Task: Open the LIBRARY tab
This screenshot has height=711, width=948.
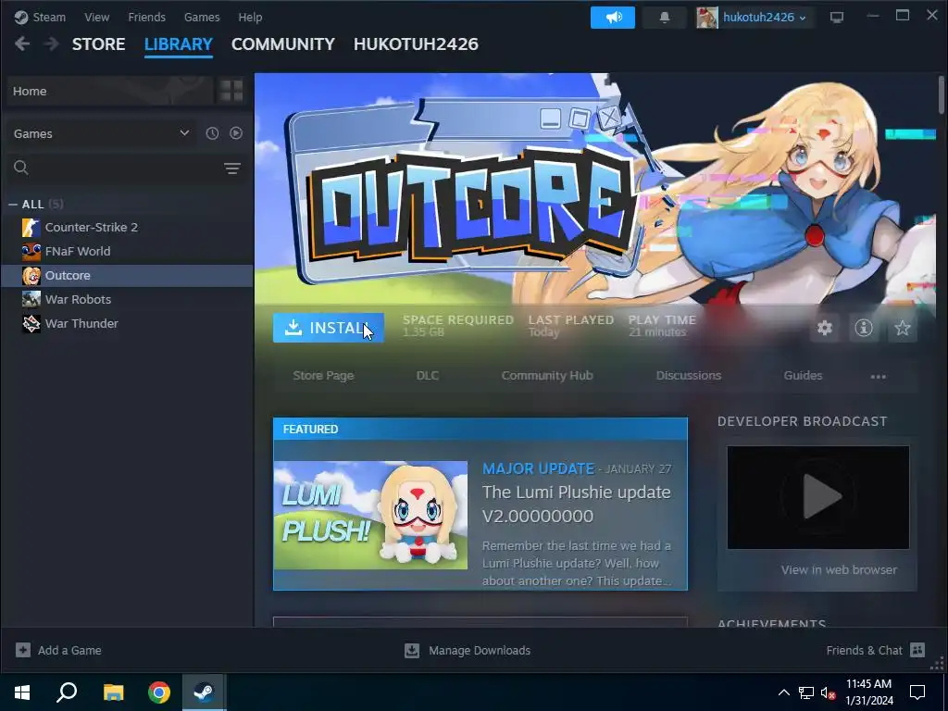Action: click(179, 44)
